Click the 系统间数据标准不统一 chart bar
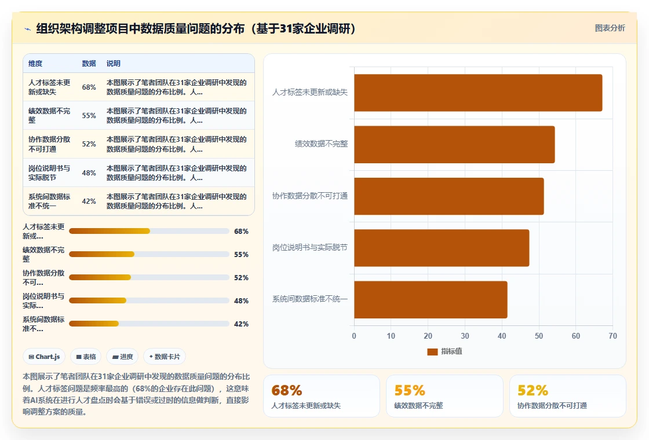This screenshot has height=440, width=649. click(431, 299)
